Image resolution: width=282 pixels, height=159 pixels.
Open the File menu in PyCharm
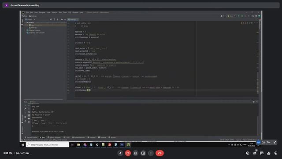27,12
